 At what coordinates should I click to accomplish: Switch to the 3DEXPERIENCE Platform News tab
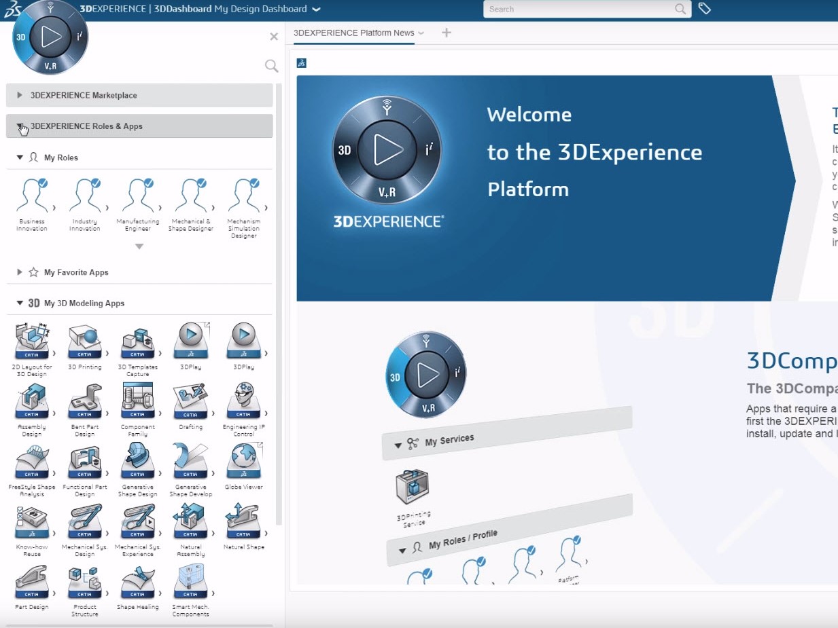tap(354, 33)
